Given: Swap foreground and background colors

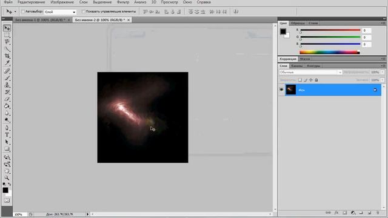Looking at the screenshot, I should click(x=10, y=184).
